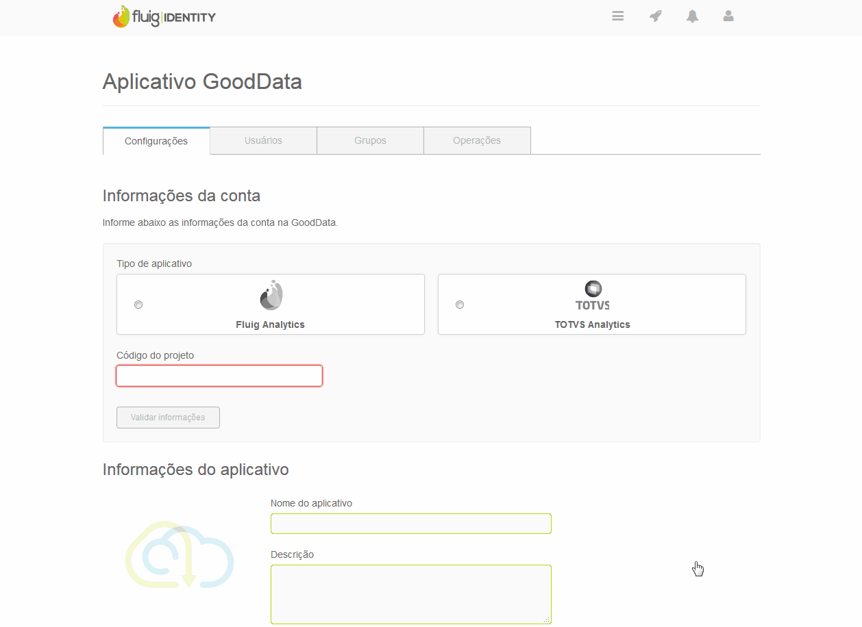Open the notifications bell icon
The height and width of the screenshot is (627, 862).
693,16
